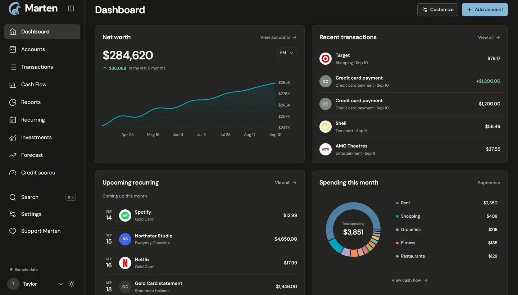Click the Groceries spending row label

tap(411, 230)
